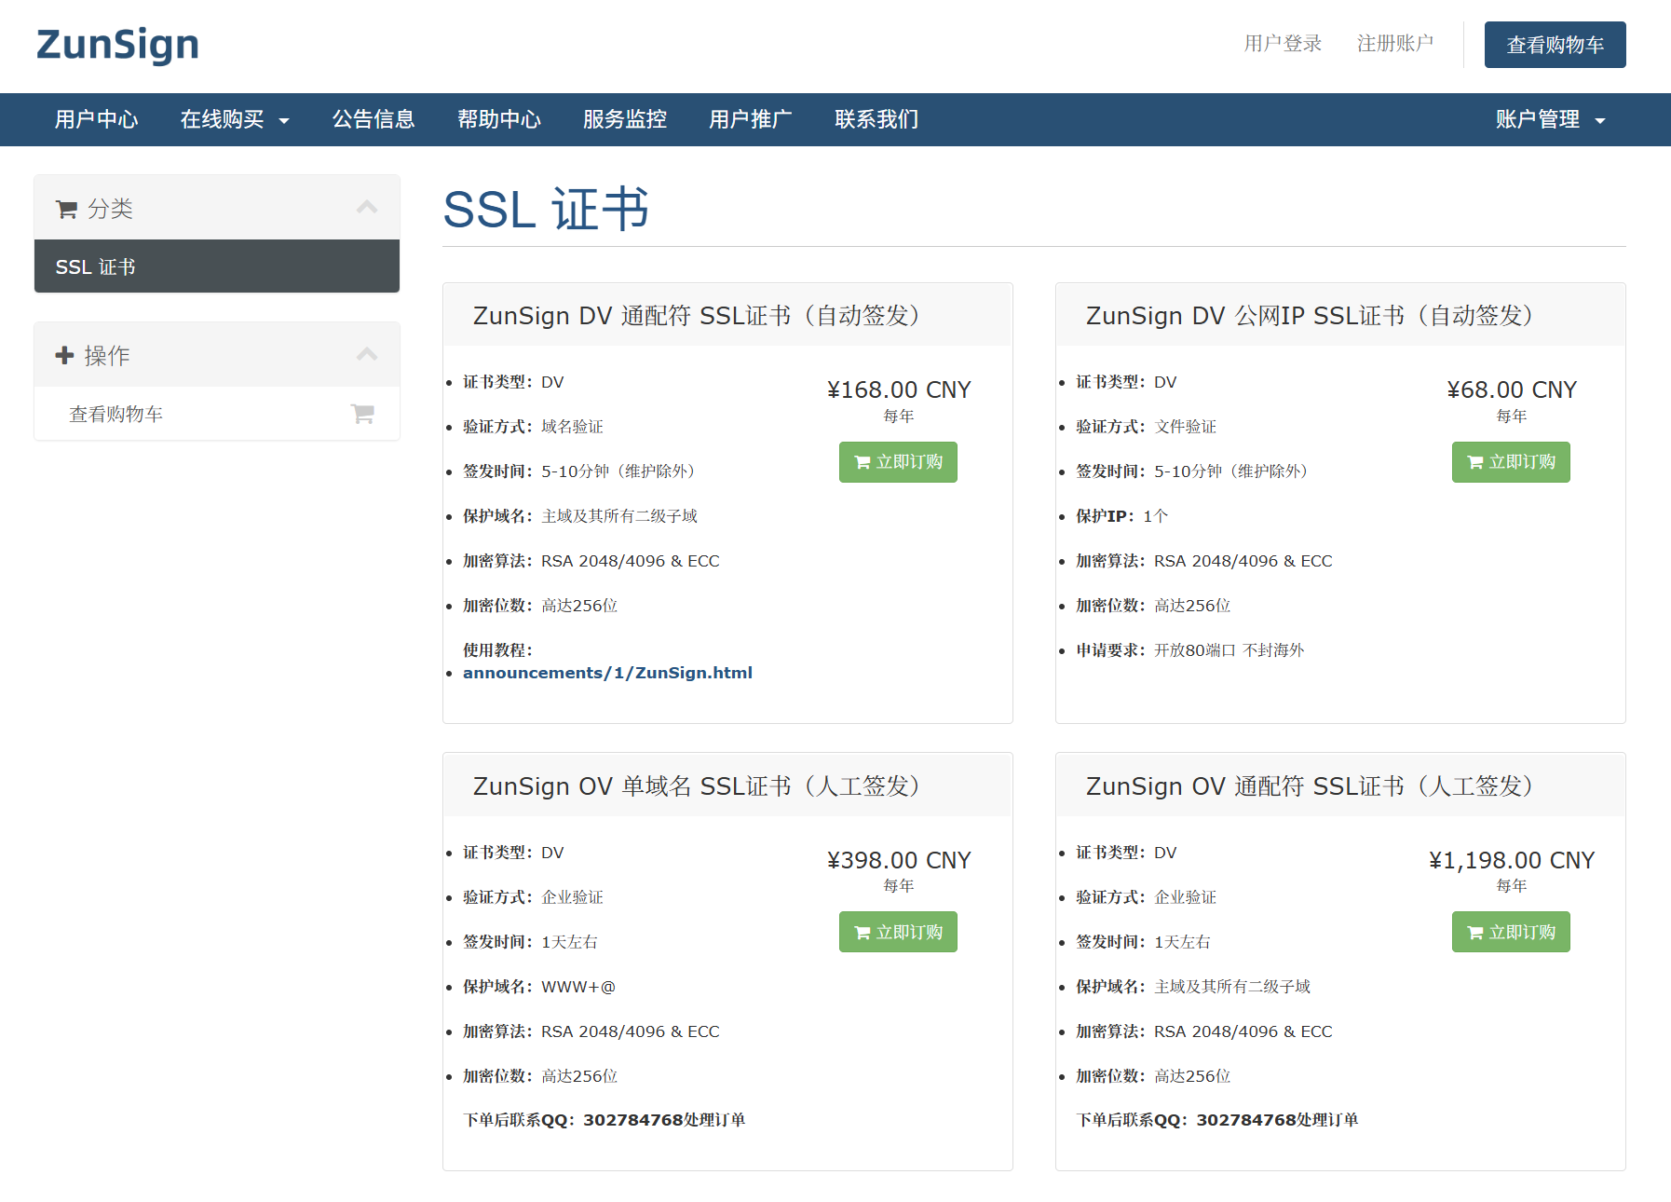Go to 公告信息 in the navigation bar
Image resolution: width=1671 pixels, height=1202 pixels.
374,120
